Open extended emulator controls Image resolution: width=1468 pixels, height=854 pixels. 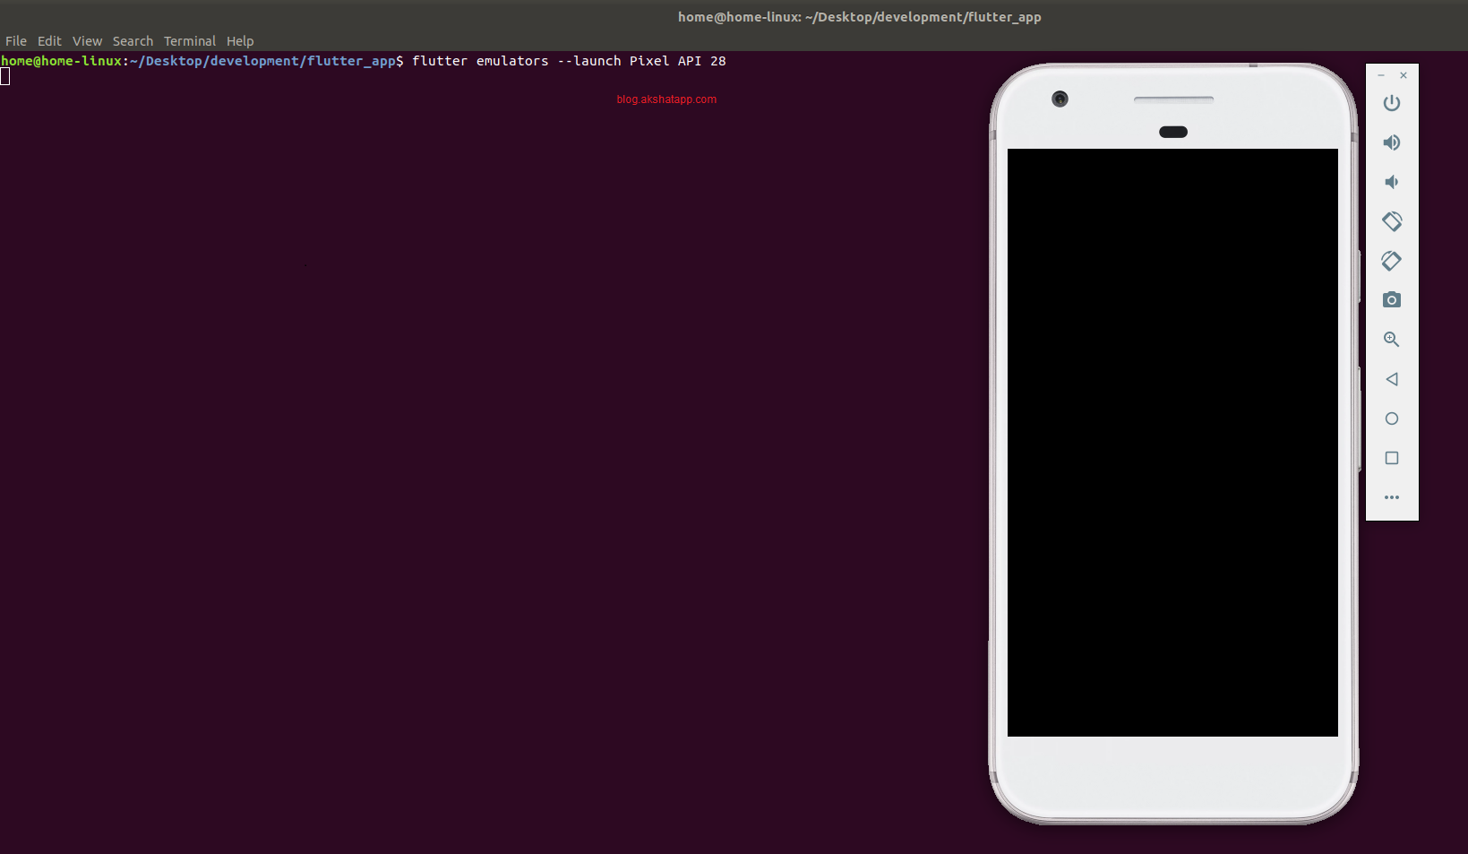(x=1391, y=497)
